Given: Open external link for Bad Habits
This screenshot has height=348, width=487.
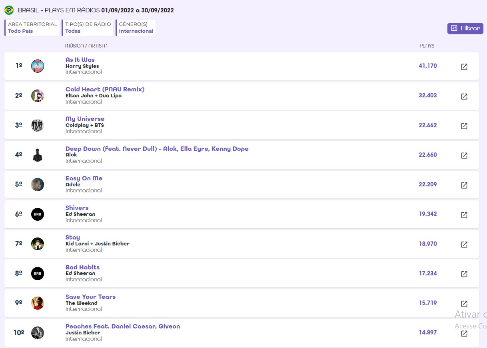Looking at the screenshot, I should [464, 274].
